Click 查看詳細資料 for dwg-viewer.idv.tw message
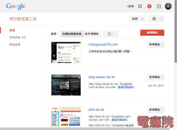 tap(126, 87)
